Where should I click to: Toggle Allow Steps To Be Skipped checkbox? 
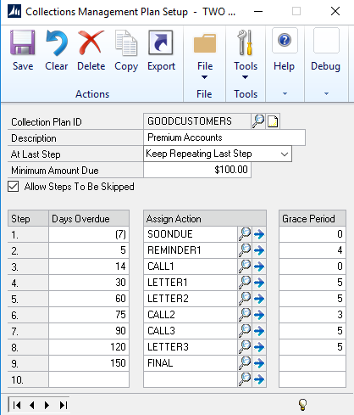(14, 187)
